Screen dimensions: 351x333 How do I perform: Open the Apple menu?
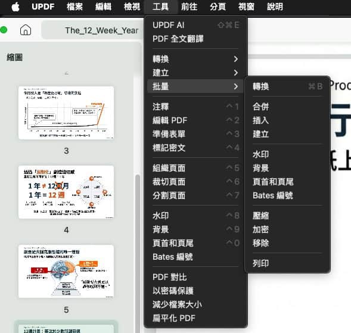[15, 7]
